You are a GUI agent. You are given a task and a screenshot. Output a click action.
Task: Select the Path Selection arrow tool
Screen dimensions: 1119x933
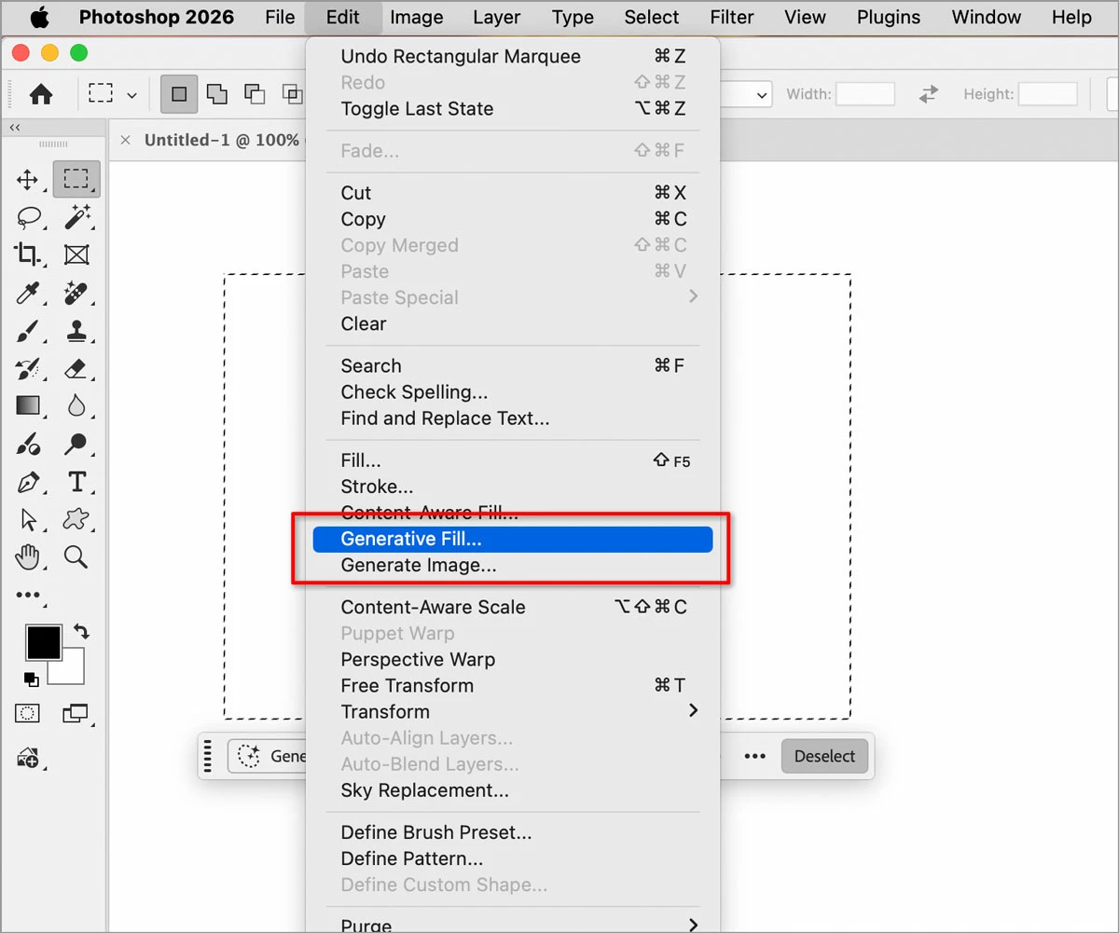[28, 519]
